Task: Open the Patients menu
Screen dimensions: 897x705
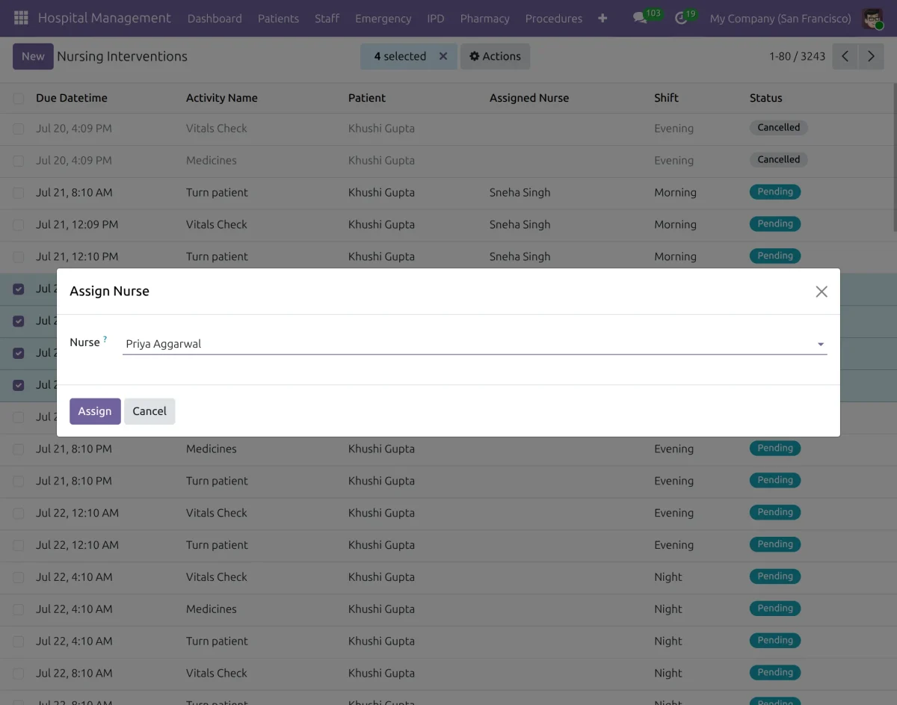Action: (278, 18)
